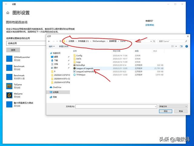The height and width of the screenshot is (146, 194).
Task: Open folder 9 in sidebar
Action: pos(53,71)
